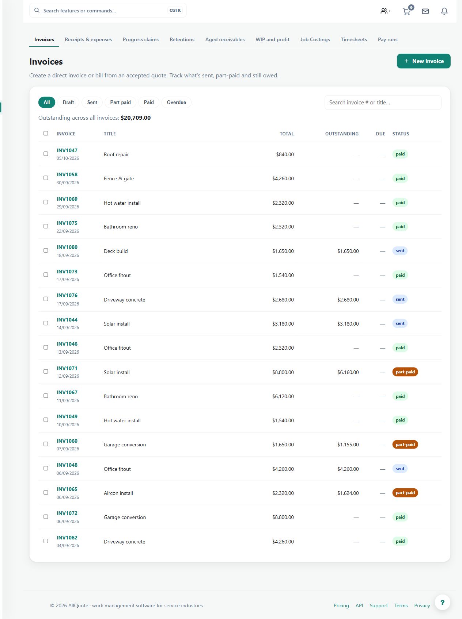This screenshot has width=462, height=619.
Task: Click the sent badge for INV1080
Action: [400, 251]
